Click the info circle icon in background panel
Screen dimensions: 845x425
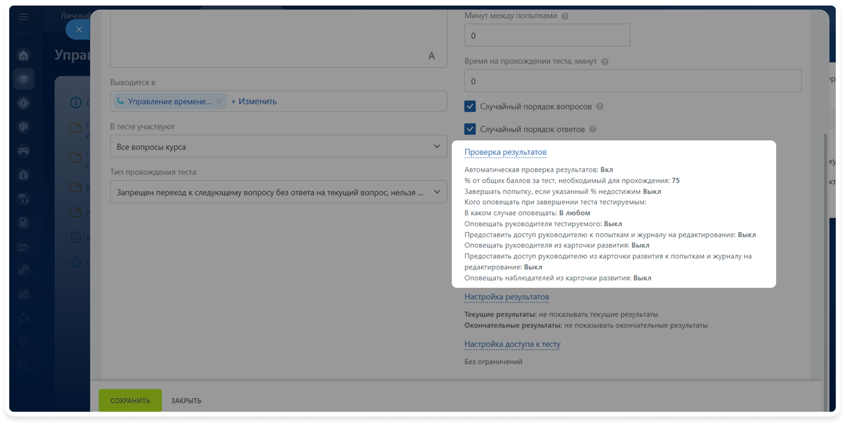click(x=76, y=103)
